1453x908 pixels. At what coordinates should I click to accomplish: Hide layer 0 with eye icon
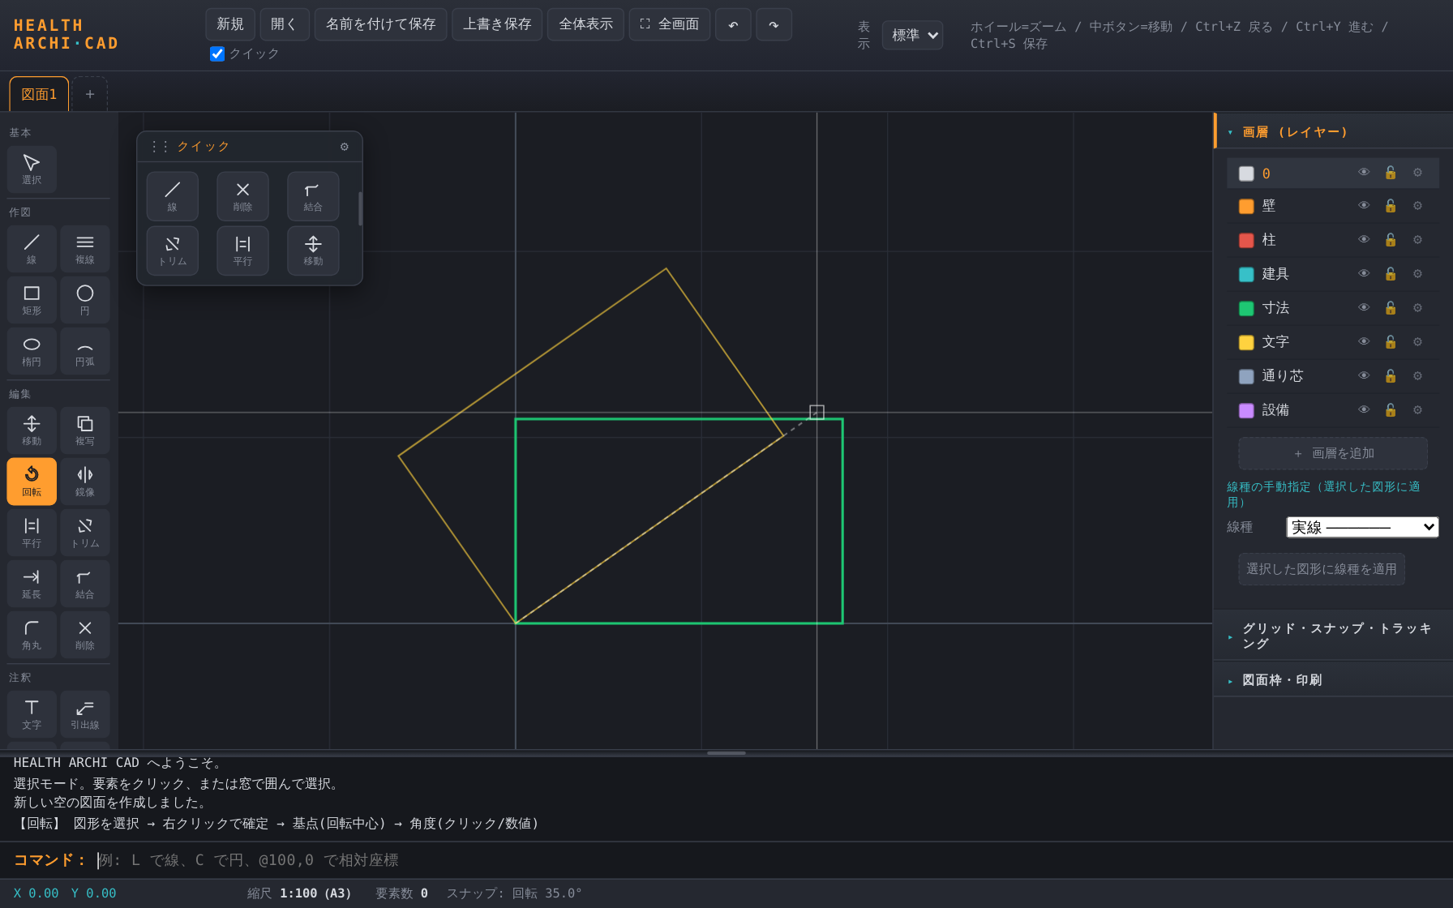[x=1364, y=173]
